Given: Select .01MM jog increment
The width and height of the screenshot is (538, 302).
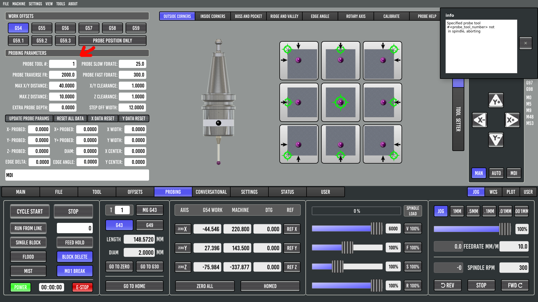Looking at the screenshot, I should point(505,211).
